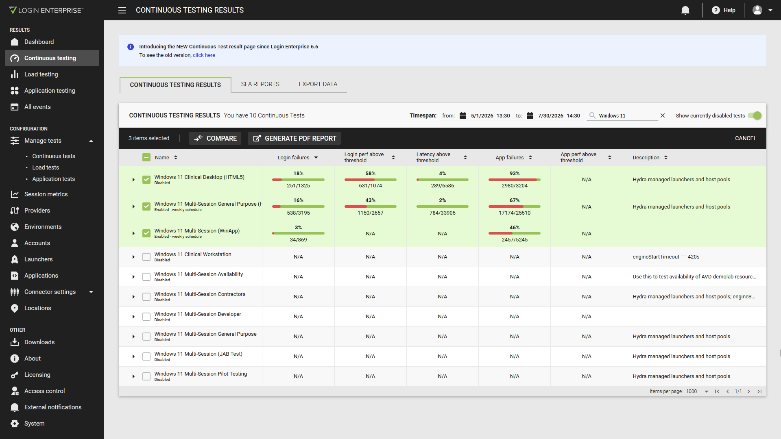Click the COMPARE button
The image size is (781, 439).
pos(215,138)
